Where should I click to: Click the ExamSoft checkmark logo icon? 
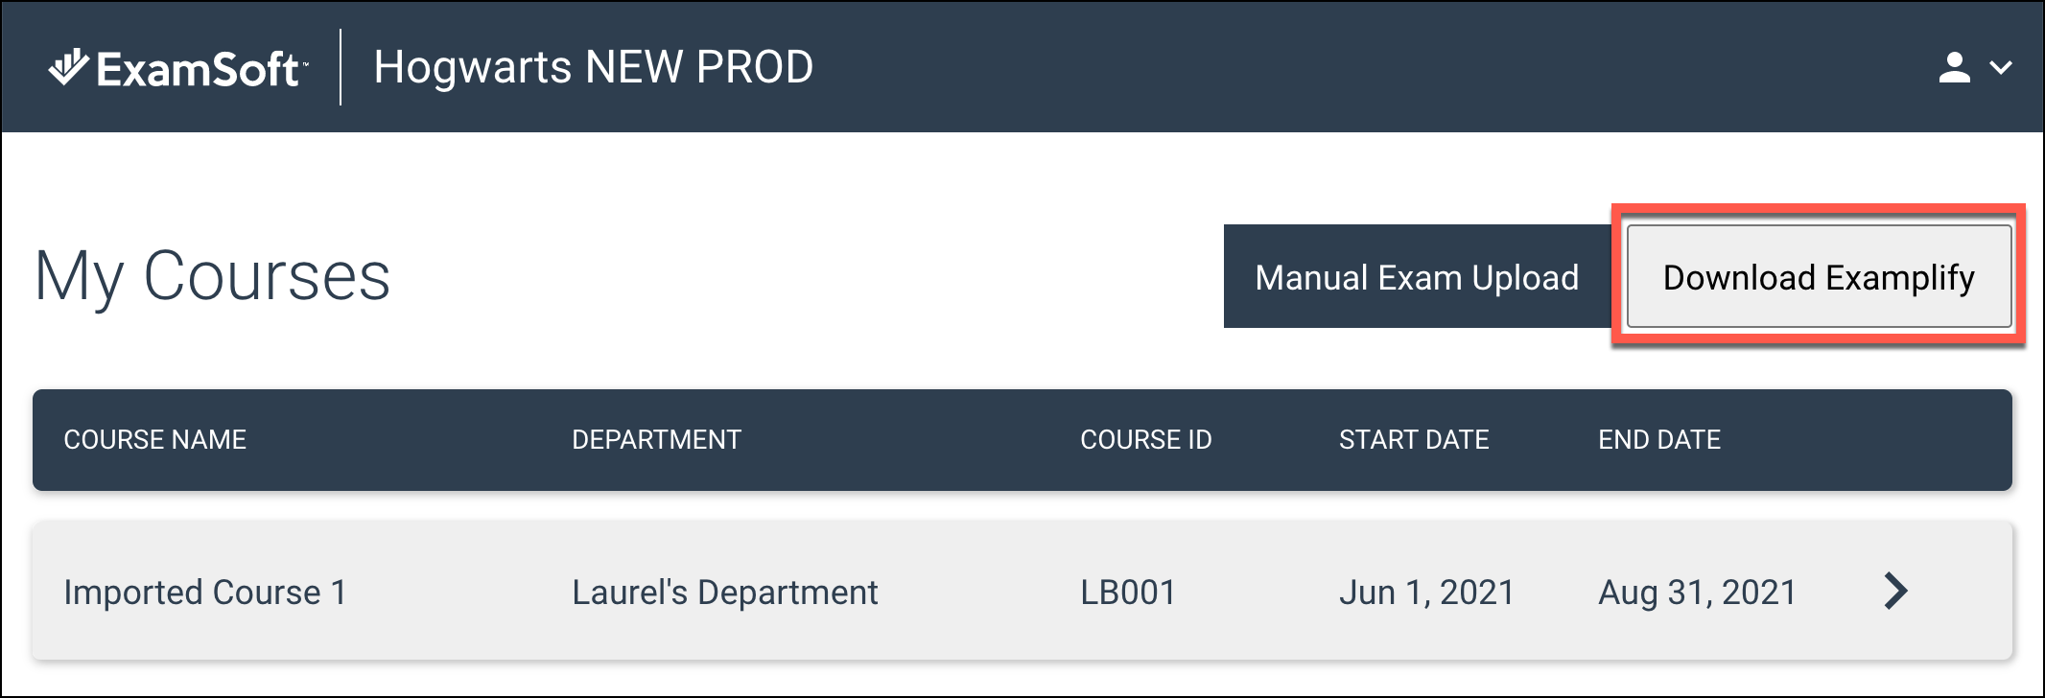pos(69,67)
